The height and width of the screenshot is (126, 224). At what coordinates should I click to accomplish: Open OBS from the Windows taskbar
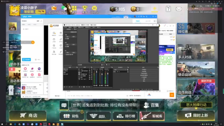(x=45, y=124)
